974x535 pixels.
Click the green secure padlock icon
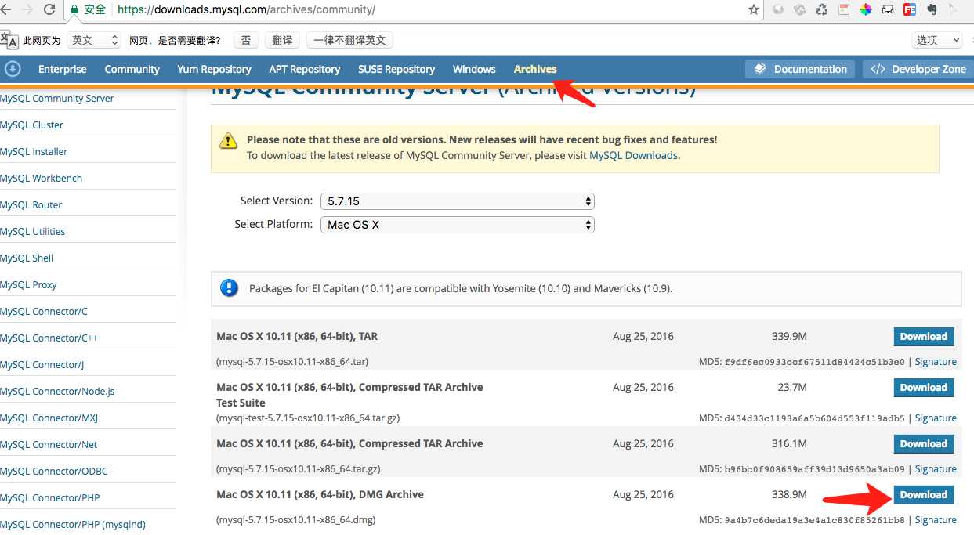(x=74, y=9)
